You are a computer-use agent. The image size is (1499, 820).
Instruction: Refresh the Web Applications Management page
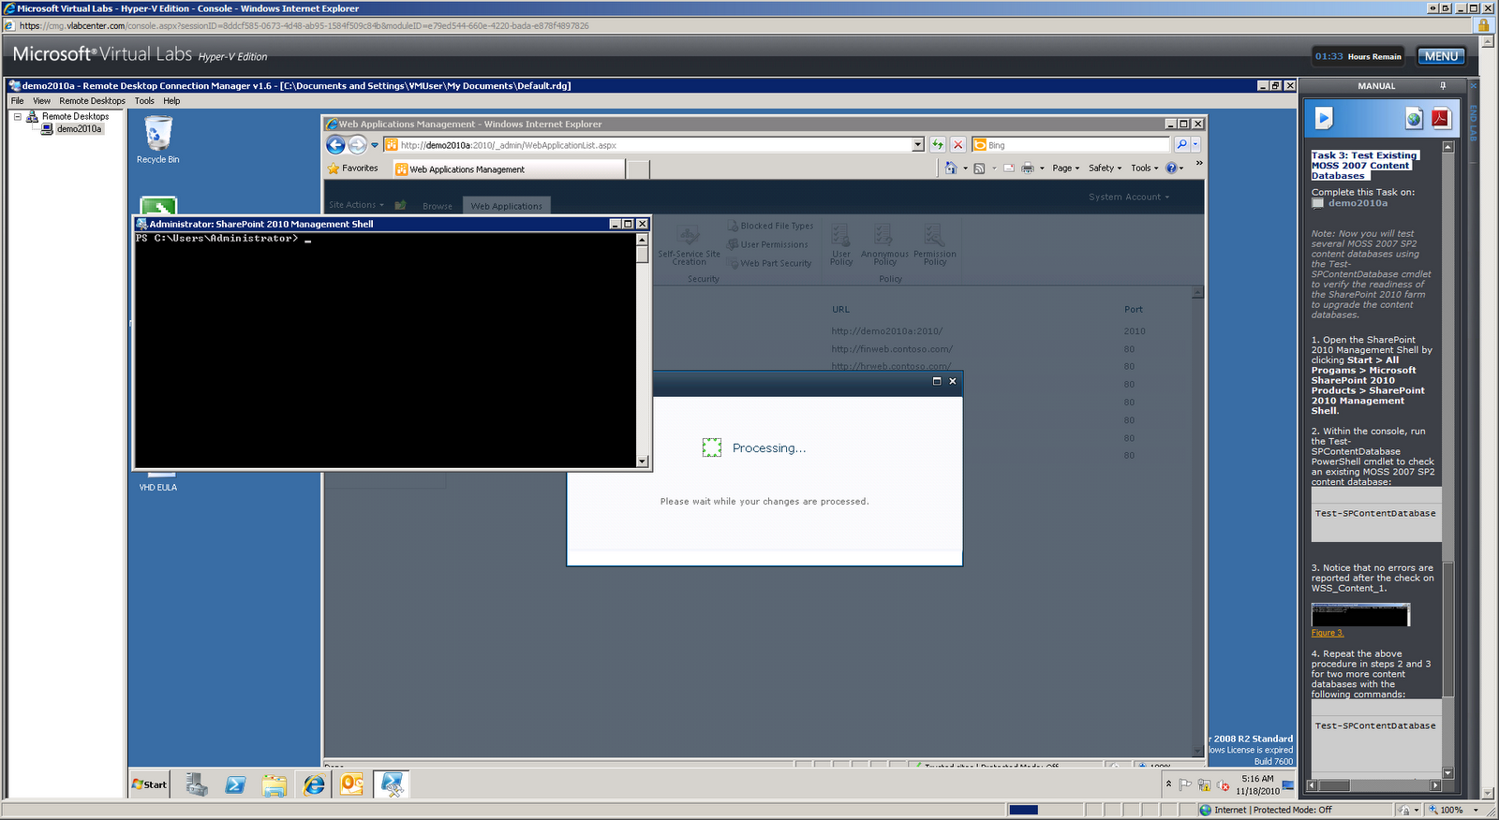938,145
